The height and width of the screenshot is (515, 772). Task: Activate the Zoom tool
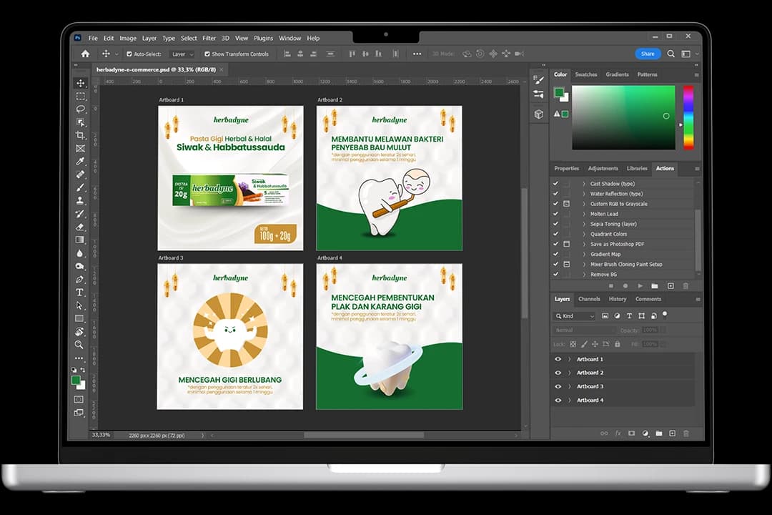80,345
